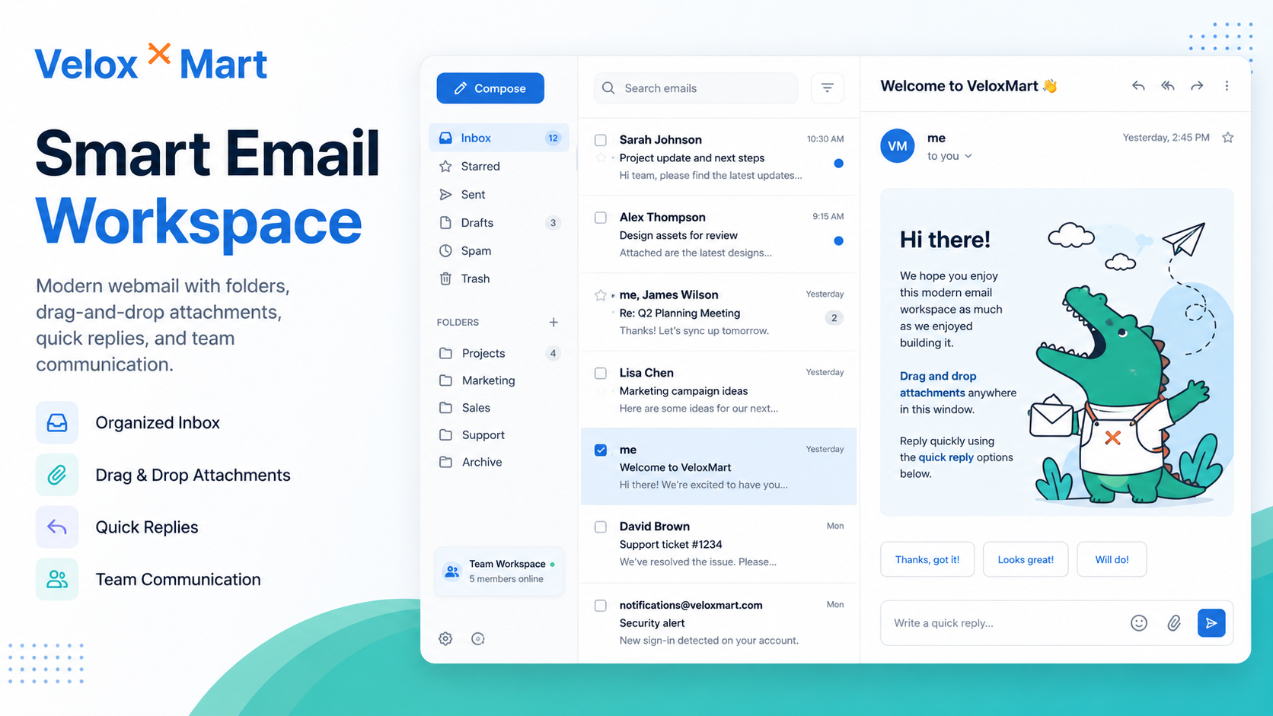Open settings gear in sidebar bottom
Viewport: 1273px width, 716px height.
coord(445,638)
